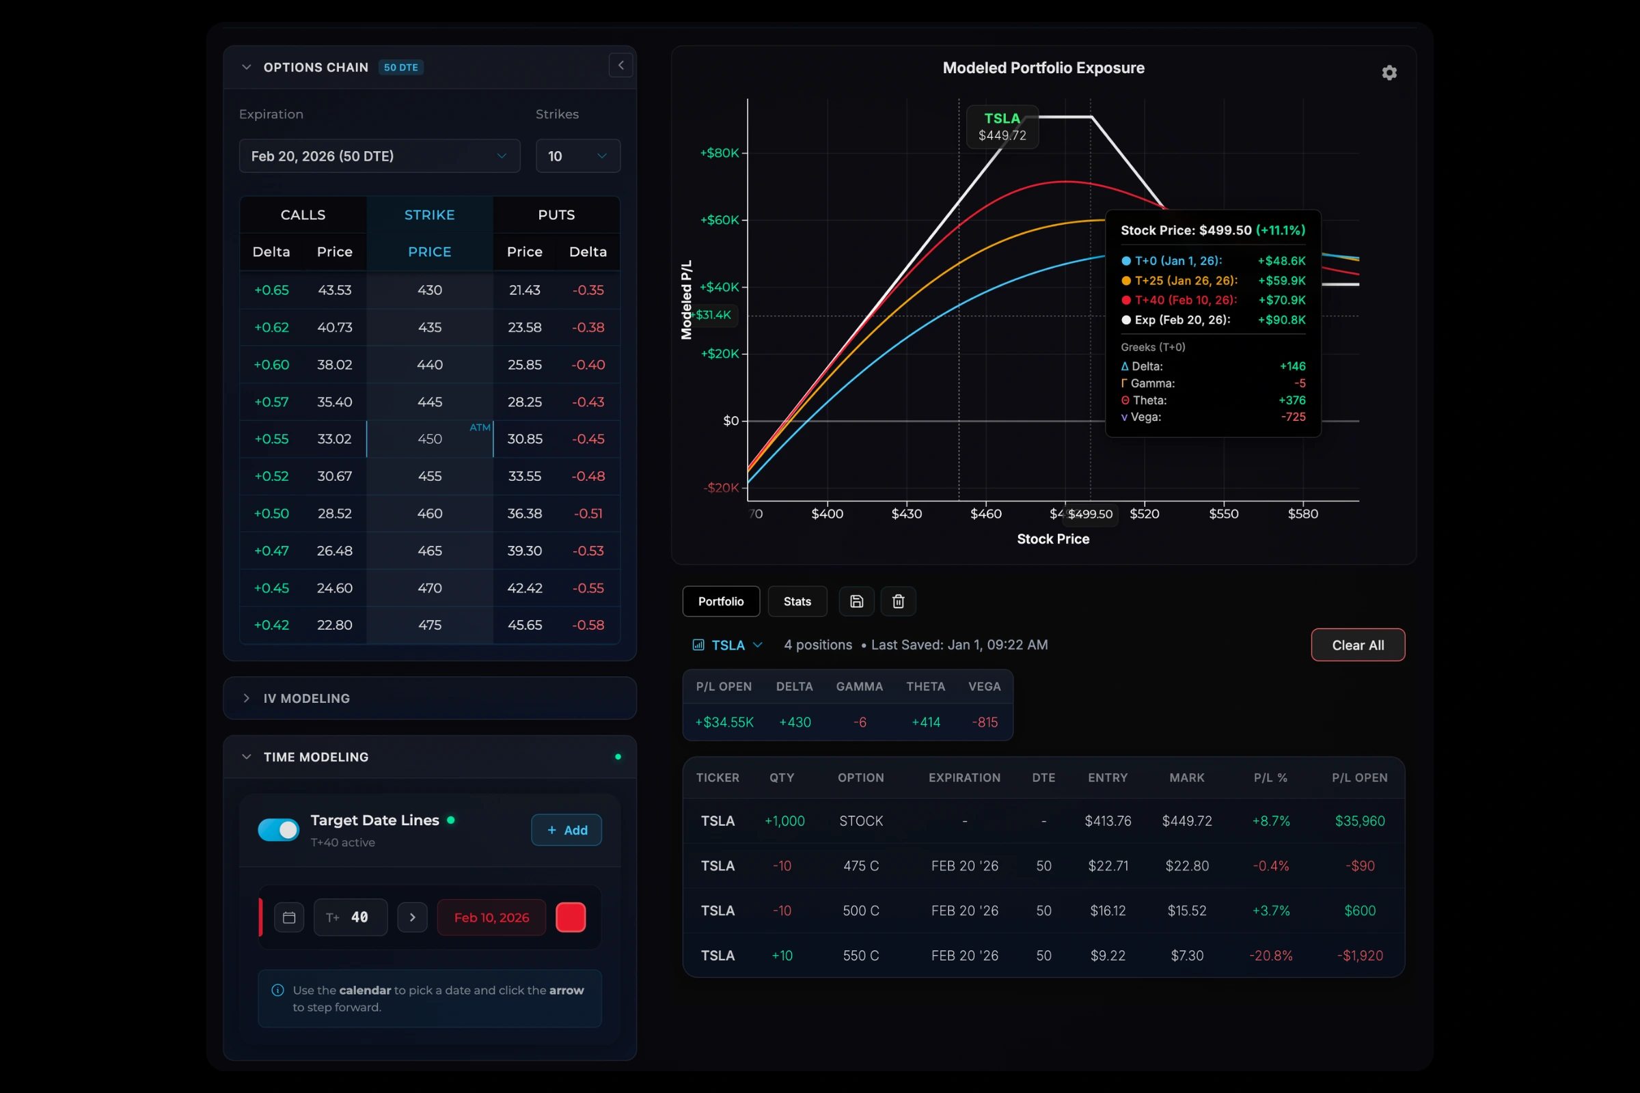Click the info icon next to the calendar hint
Image resolution: width=1640 pixels, height=1093 pixels.
coord(277,990)
